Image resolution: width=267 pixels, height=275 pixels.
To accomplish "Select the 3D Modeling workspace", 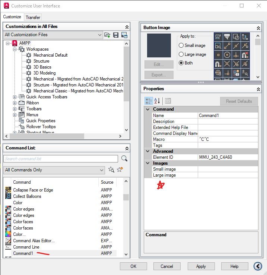I will [45, 73].
